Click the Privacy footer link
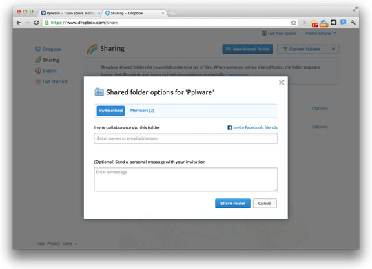 coord(53,244)
